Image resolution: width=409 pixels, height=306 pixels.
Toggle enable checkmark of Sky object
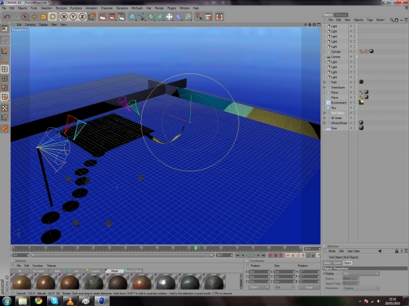[355, 107]
